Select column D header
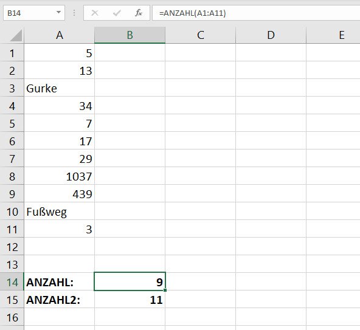The image size is (360, 330). [x=271, y=35]
